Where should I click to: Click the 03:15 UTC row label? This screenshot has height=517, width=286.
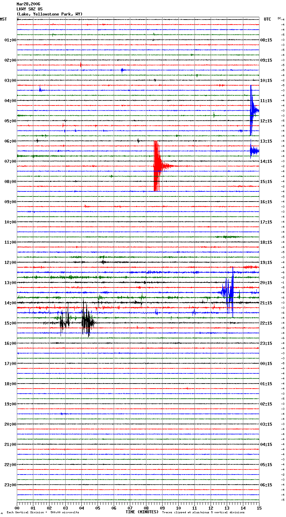[x=266, y=424]
